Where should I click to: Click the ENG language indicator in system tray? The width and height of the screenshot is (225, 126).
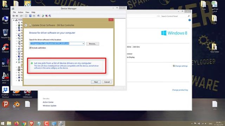pos(210,124)
